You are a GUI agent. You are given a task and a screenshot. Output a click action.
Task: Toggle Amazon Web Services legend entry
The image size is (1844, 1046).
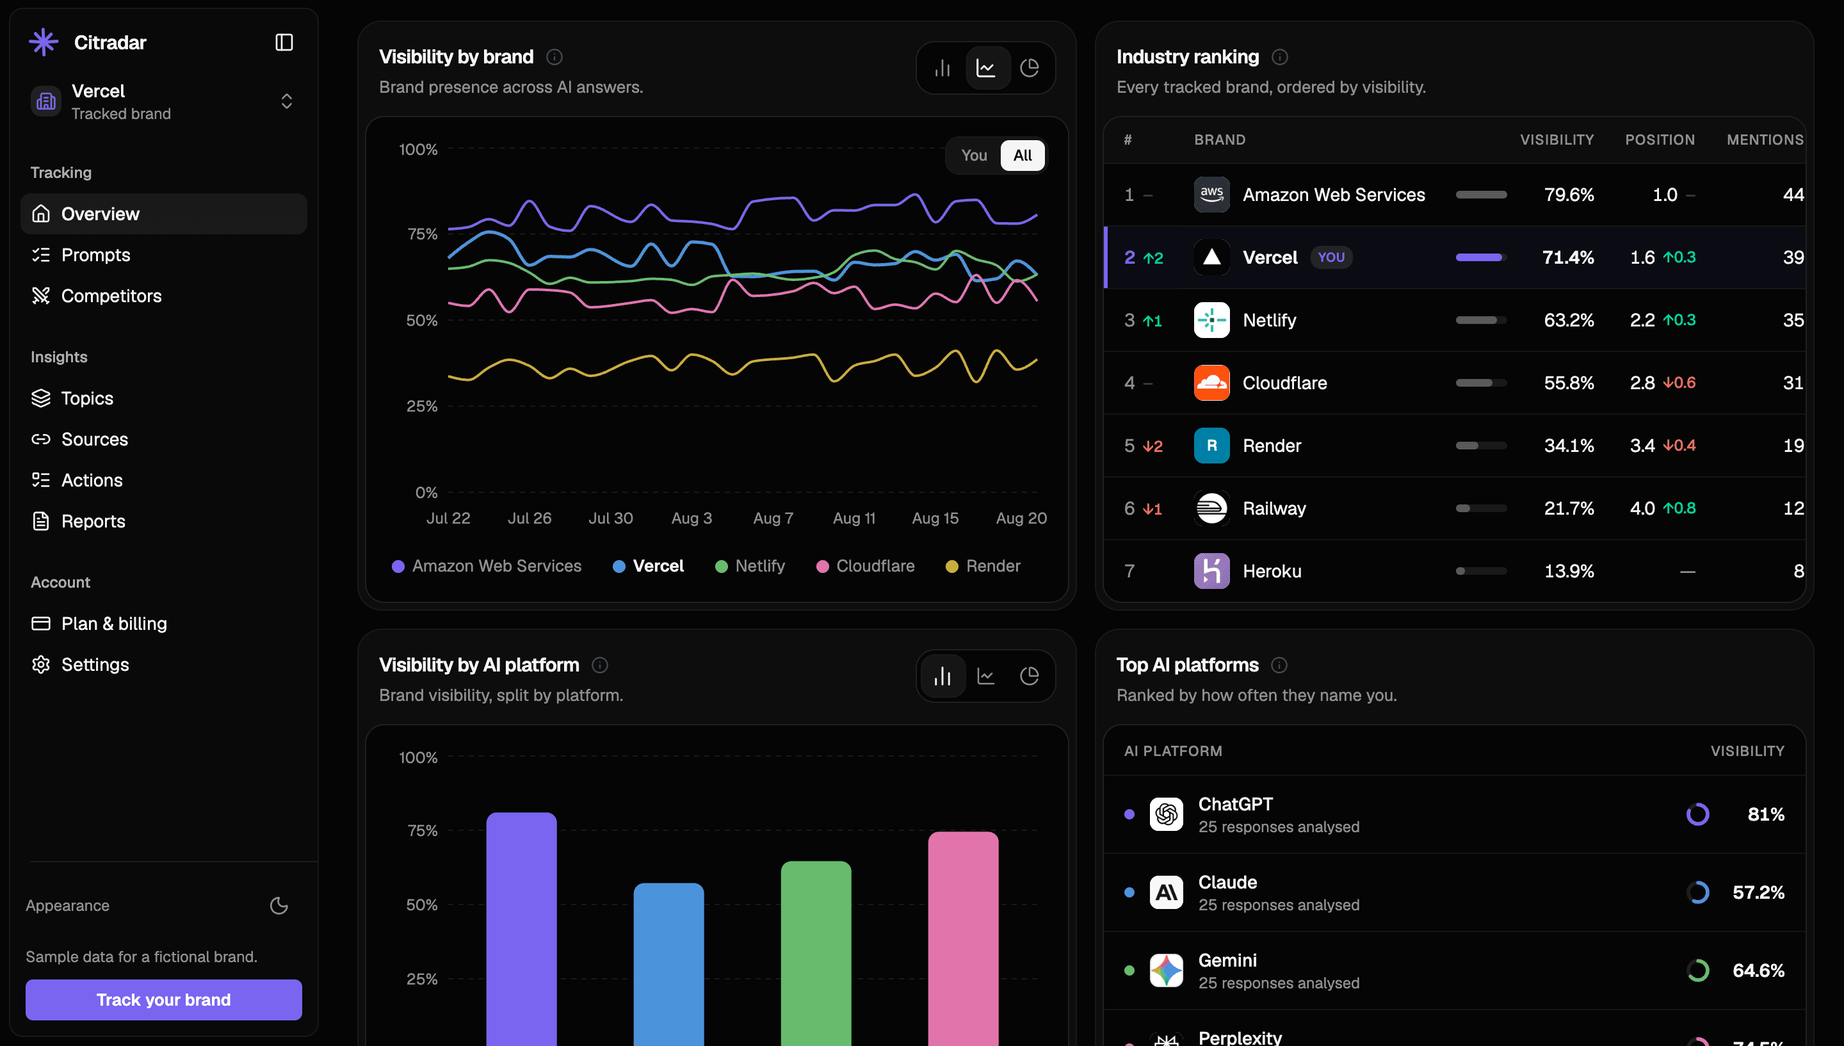[487, 566]
